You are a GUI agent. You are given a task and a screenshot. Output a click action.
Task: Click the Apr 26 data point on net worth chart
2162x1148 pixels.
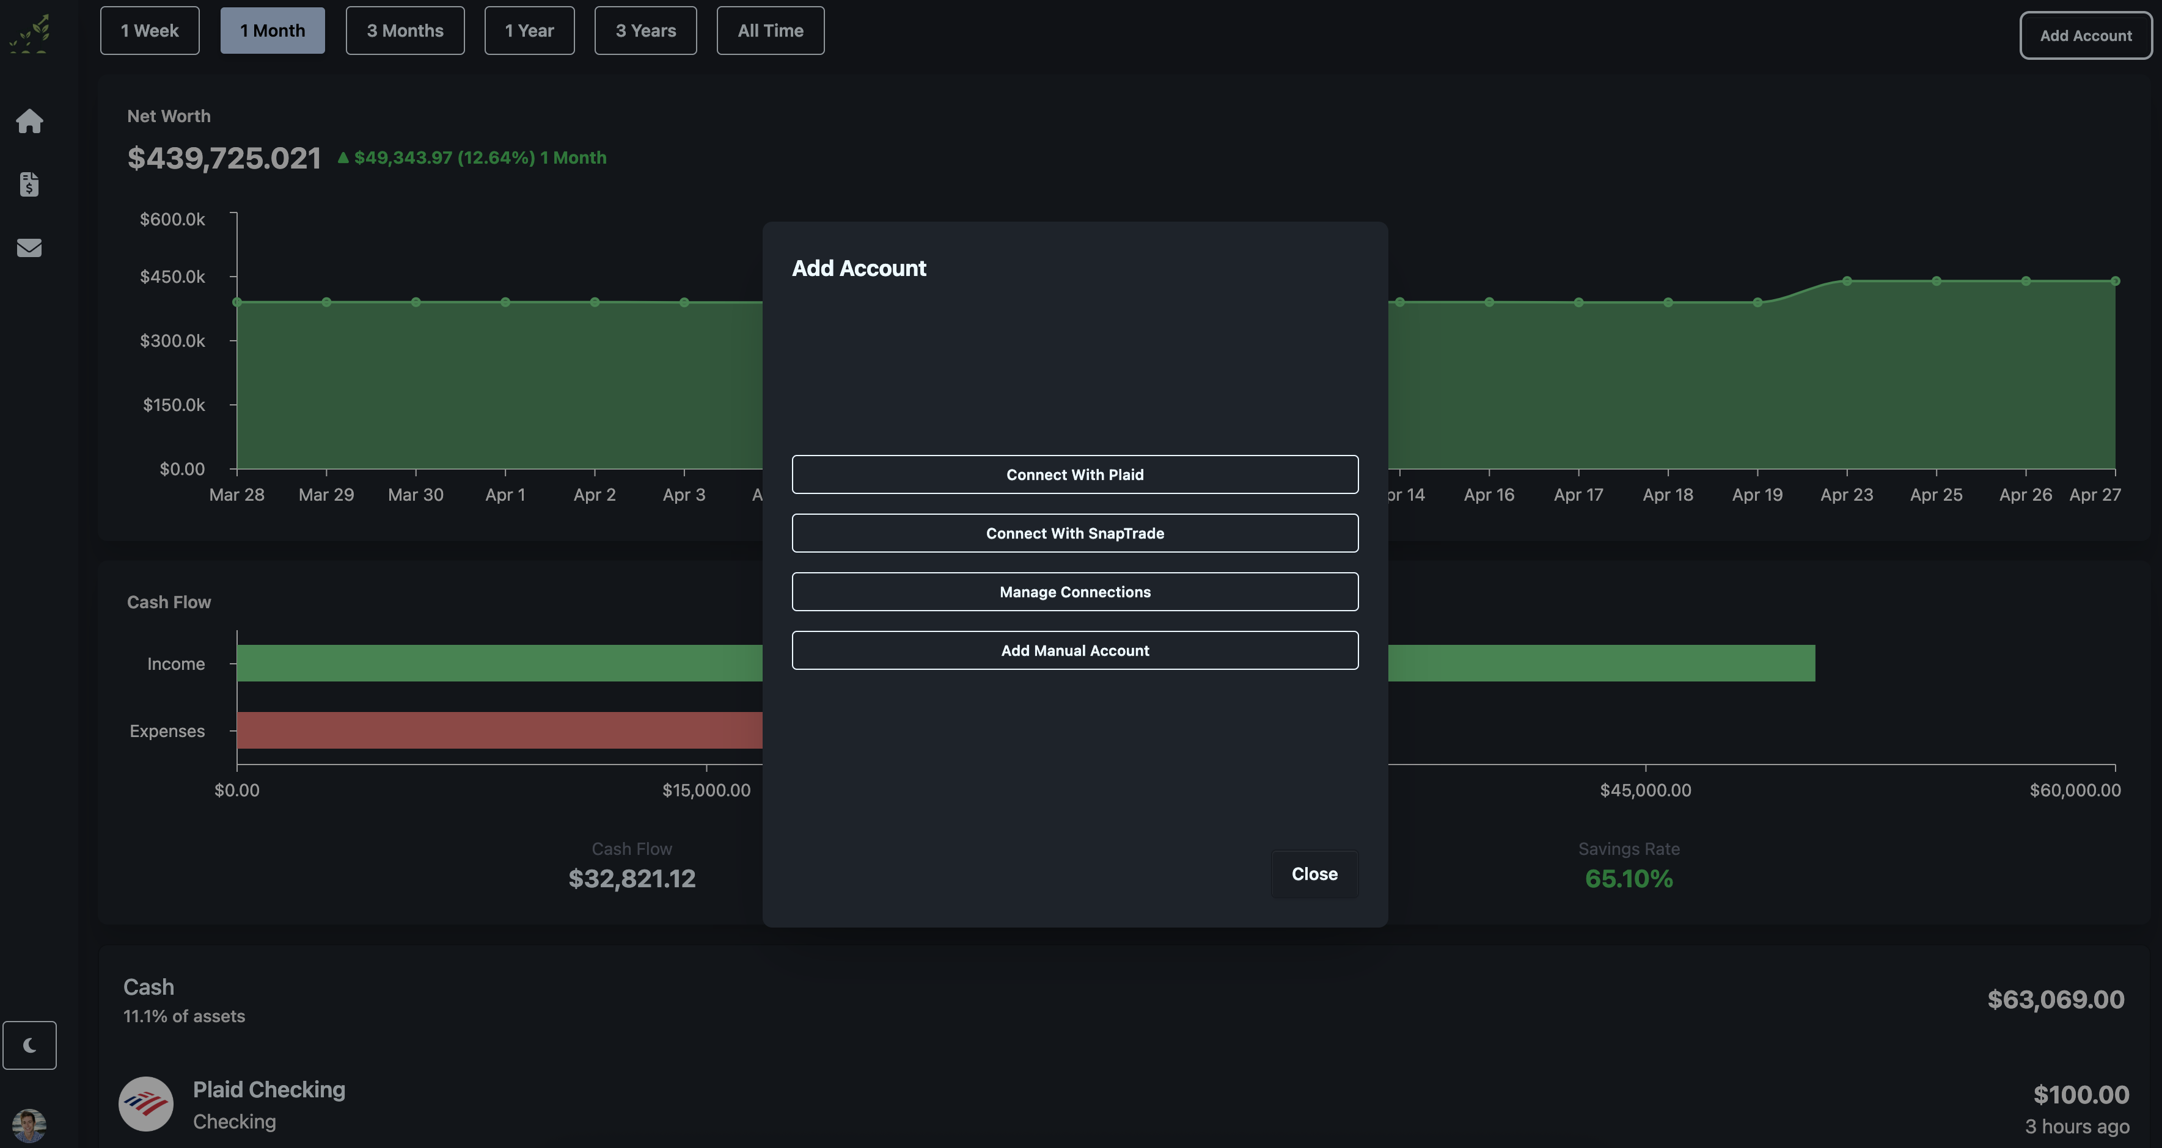(2026, 281)
